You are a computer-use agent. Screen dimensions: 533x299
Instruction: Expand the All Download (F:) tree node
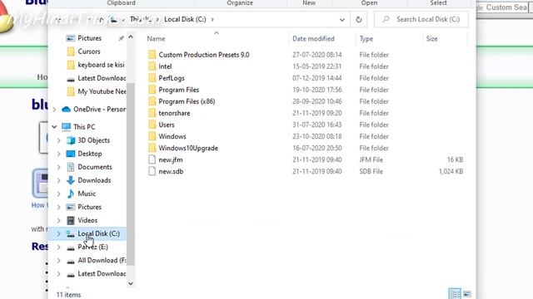[58, 260]
